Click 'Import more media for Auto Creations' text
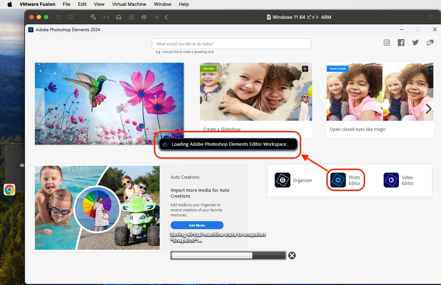441x285 pixels. point(200,193)
